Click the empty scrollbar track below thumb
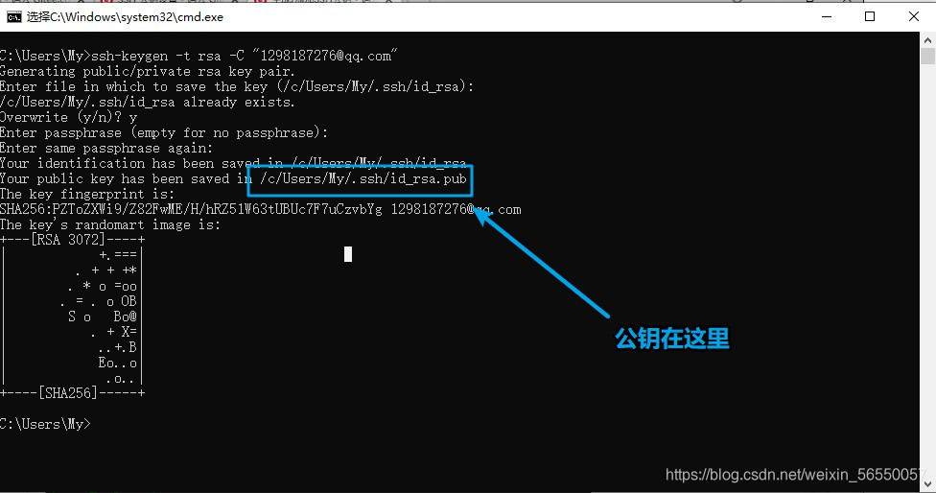The width and height of the screenshot is (936, 493). [x=927, y=269]
